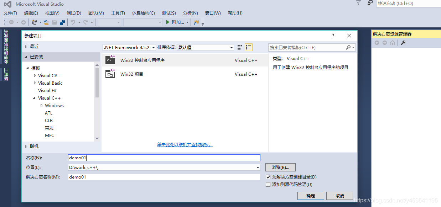
Task: Click the OK (确定) button
Action: tap(311, 196)
